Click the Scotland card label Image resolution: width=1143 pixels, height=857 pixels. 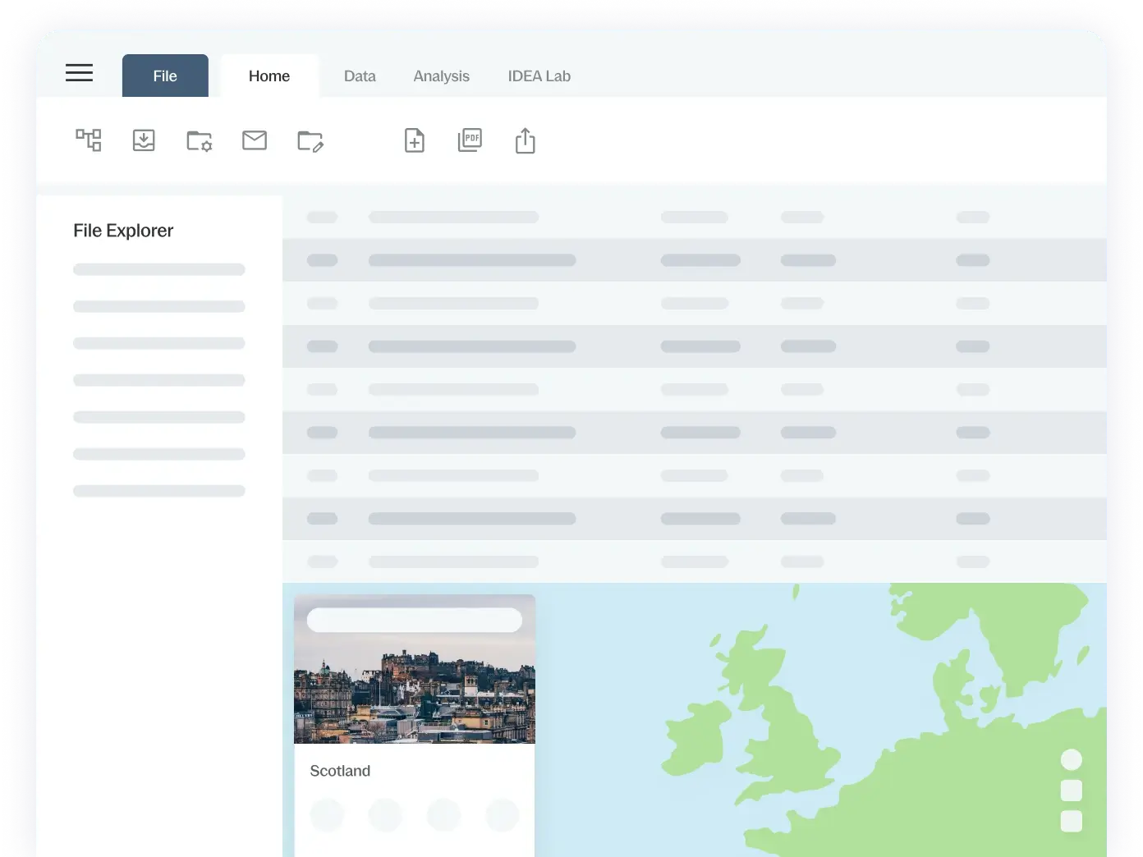(340, 770)
